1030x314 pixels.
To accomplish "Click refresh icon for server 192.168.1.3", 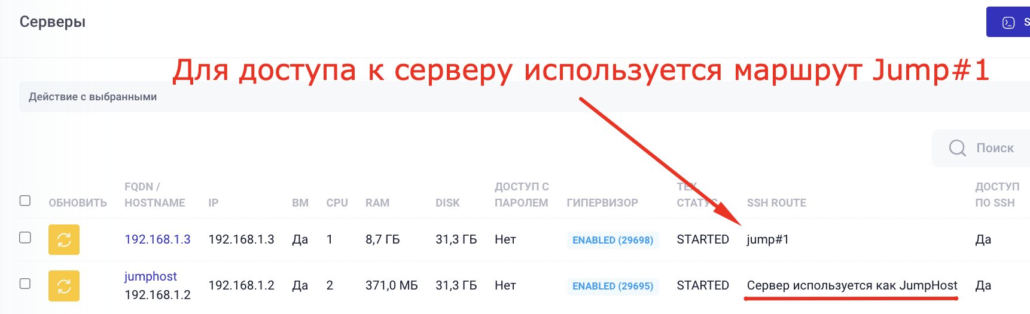I will tap(64, 239).
